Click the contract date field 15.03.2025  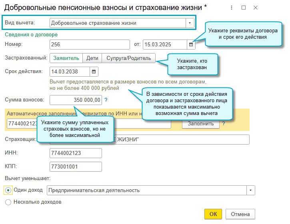pyautogui.click(x=165, y=44)
